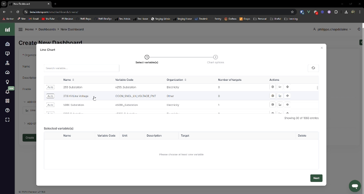This screenshot has width=364, height=194.
Task: Switch to New Dashboard browser tab
Action: pos(30,4)
